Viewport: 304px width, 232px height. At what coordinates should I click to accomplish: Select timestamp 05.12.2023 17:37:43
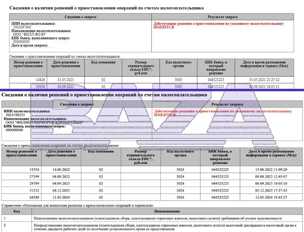[x=271, y=191]
